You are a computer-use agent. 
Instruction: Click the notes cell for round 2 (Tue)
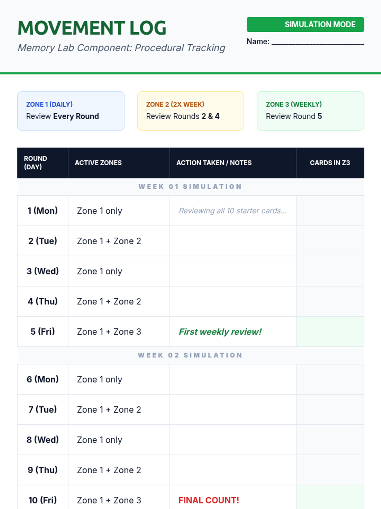pos(233,241)
